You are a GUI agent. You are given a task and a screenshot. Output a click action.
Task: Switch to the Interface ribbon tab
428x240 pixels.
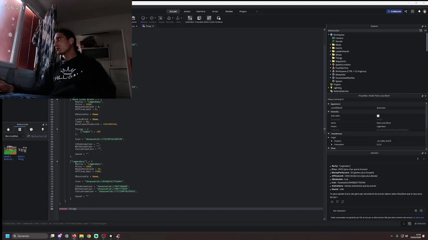click(201, 11)
